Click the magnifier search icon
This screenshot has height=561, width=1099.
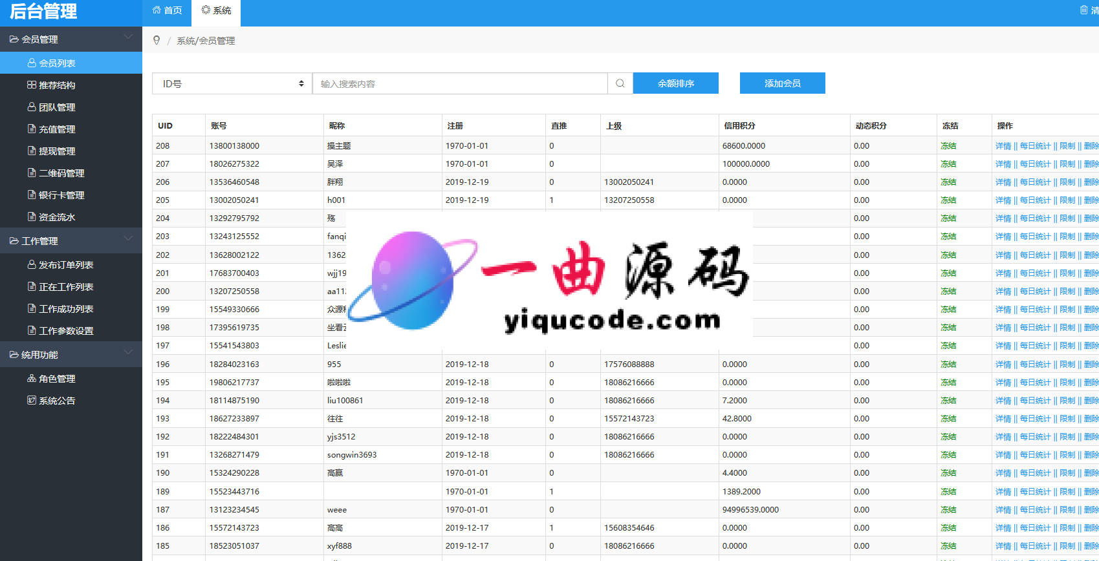pos(620,83)
